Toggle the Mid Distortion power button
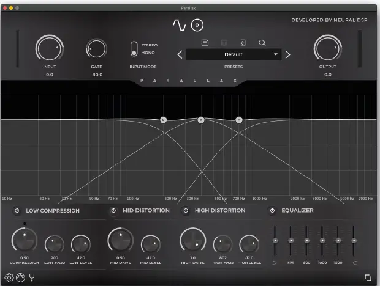This screenshot has height=286, width=380. pyautogui.click(x=113, y=211)
